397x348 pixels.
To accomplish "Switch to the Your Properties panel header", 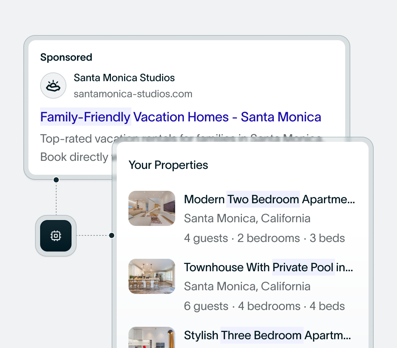I will coord(169,165).
